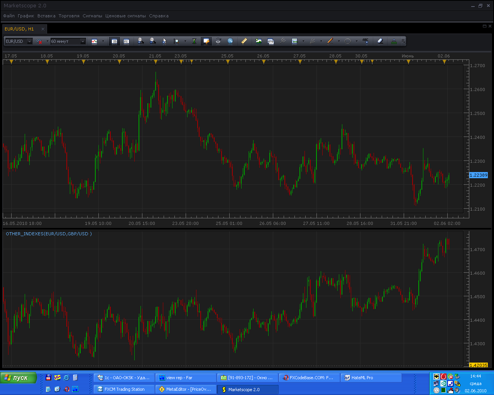Toggle the highlighted note-with-pencil tool

tap(206, 41)
